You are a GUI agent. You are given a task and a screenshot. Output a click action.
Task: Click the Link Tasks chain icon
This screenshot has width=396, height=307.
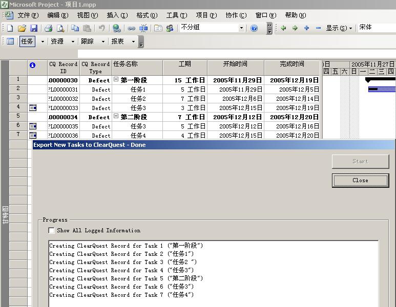click(x=131, y=28)
